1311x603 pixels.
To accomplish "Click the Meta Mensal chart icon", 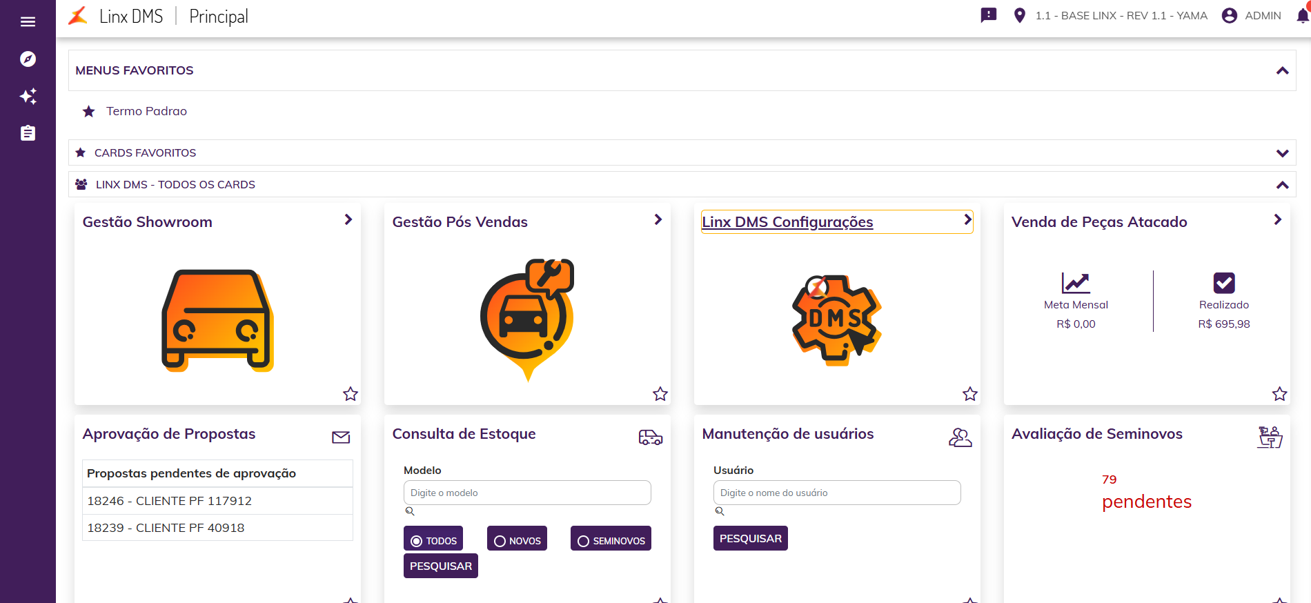I will pos(1076,283).
